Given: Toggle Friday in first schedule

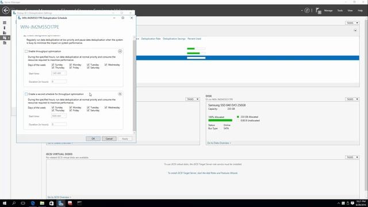Looking at the screenshot, I should [x=70, y=68].
